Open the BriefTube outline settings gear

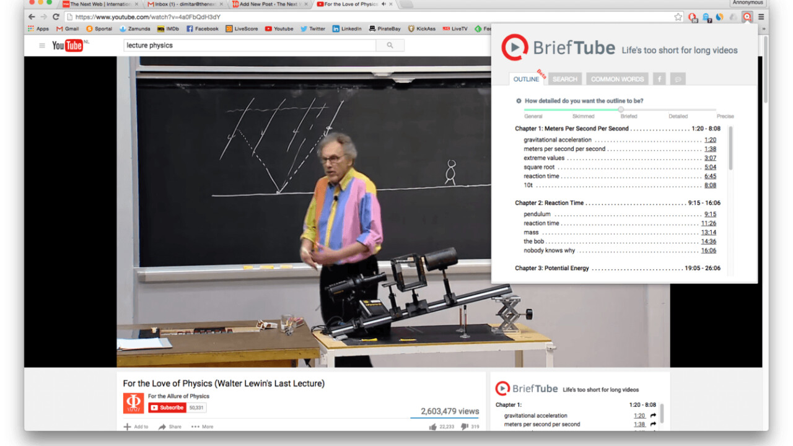(x=519, y=101)
